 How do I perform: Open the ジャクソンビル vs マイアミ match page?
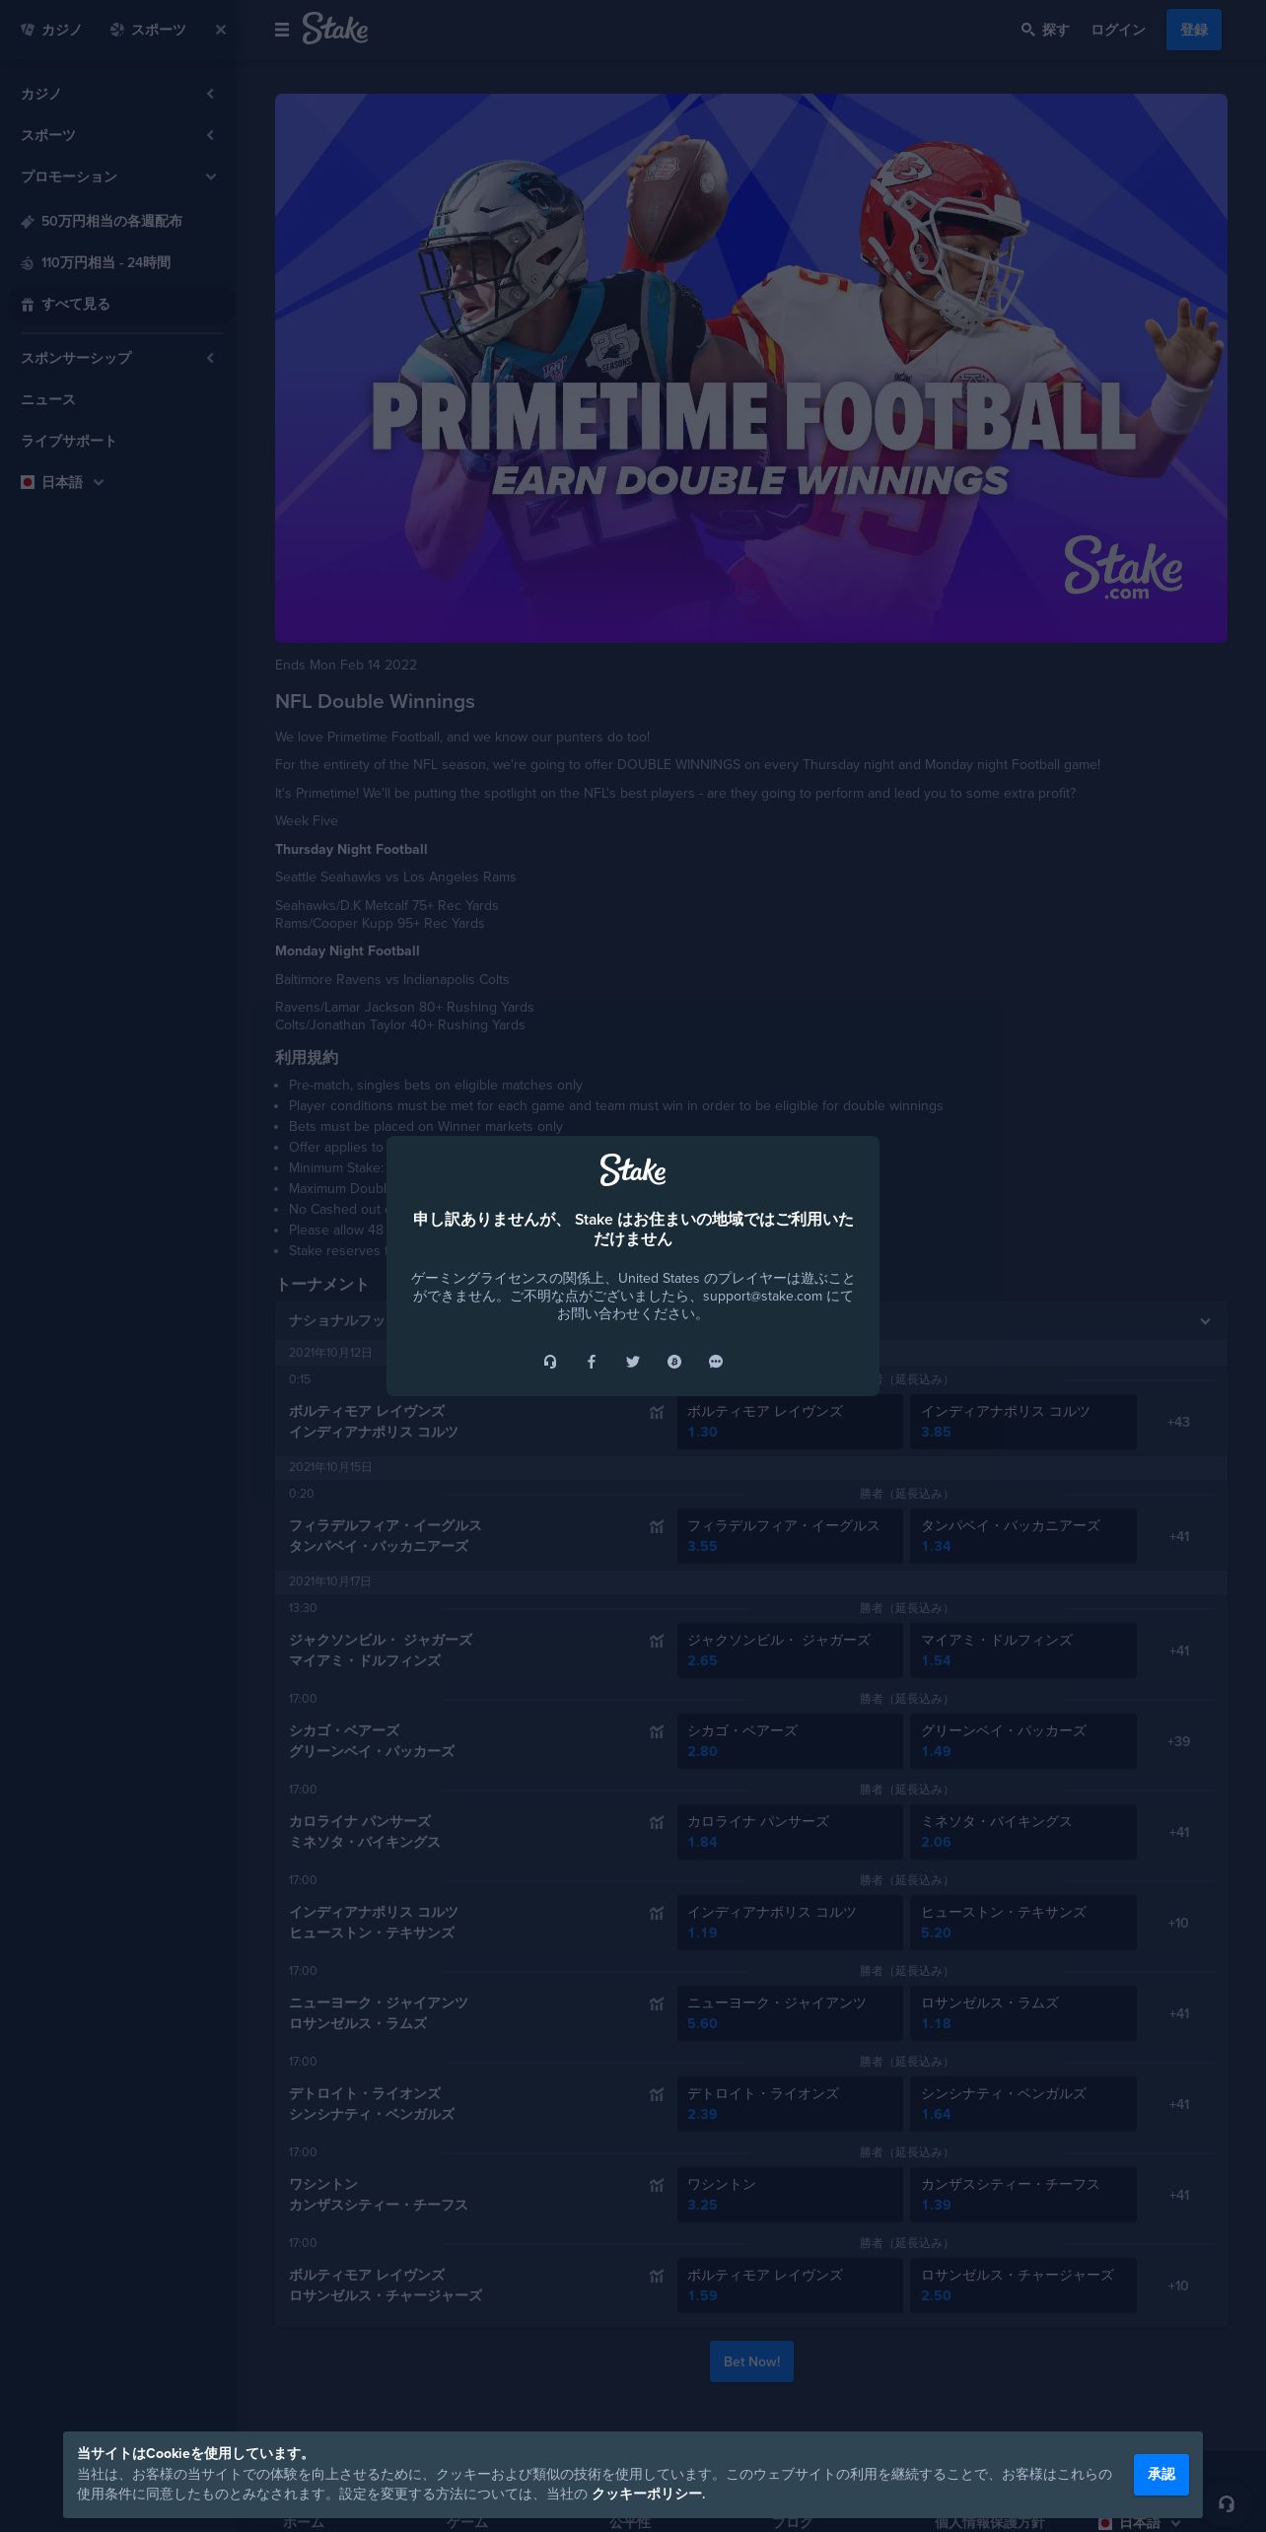click(x=381, y=1651)
